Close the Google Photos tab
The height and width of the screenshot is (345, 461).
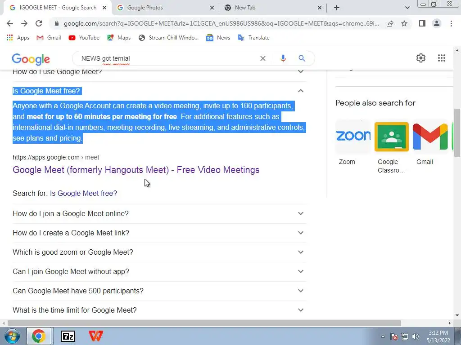[x=212, y=8]
